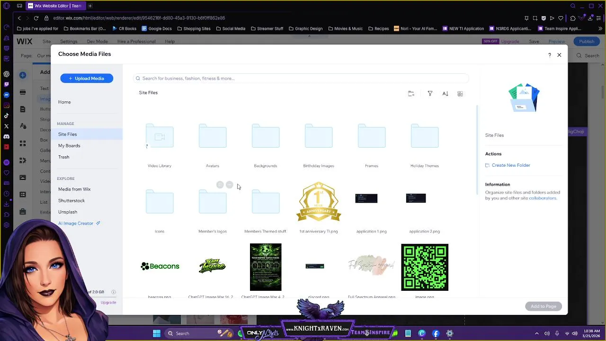Viewport: 606px width, 341px height.
Task: Browse Media from Wix
Action: [74, 189]
